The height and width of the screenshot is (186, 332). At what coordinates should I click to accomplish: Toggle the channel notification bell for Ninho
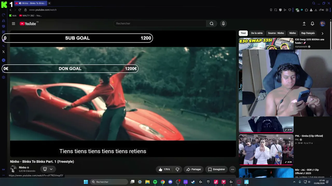45,169
